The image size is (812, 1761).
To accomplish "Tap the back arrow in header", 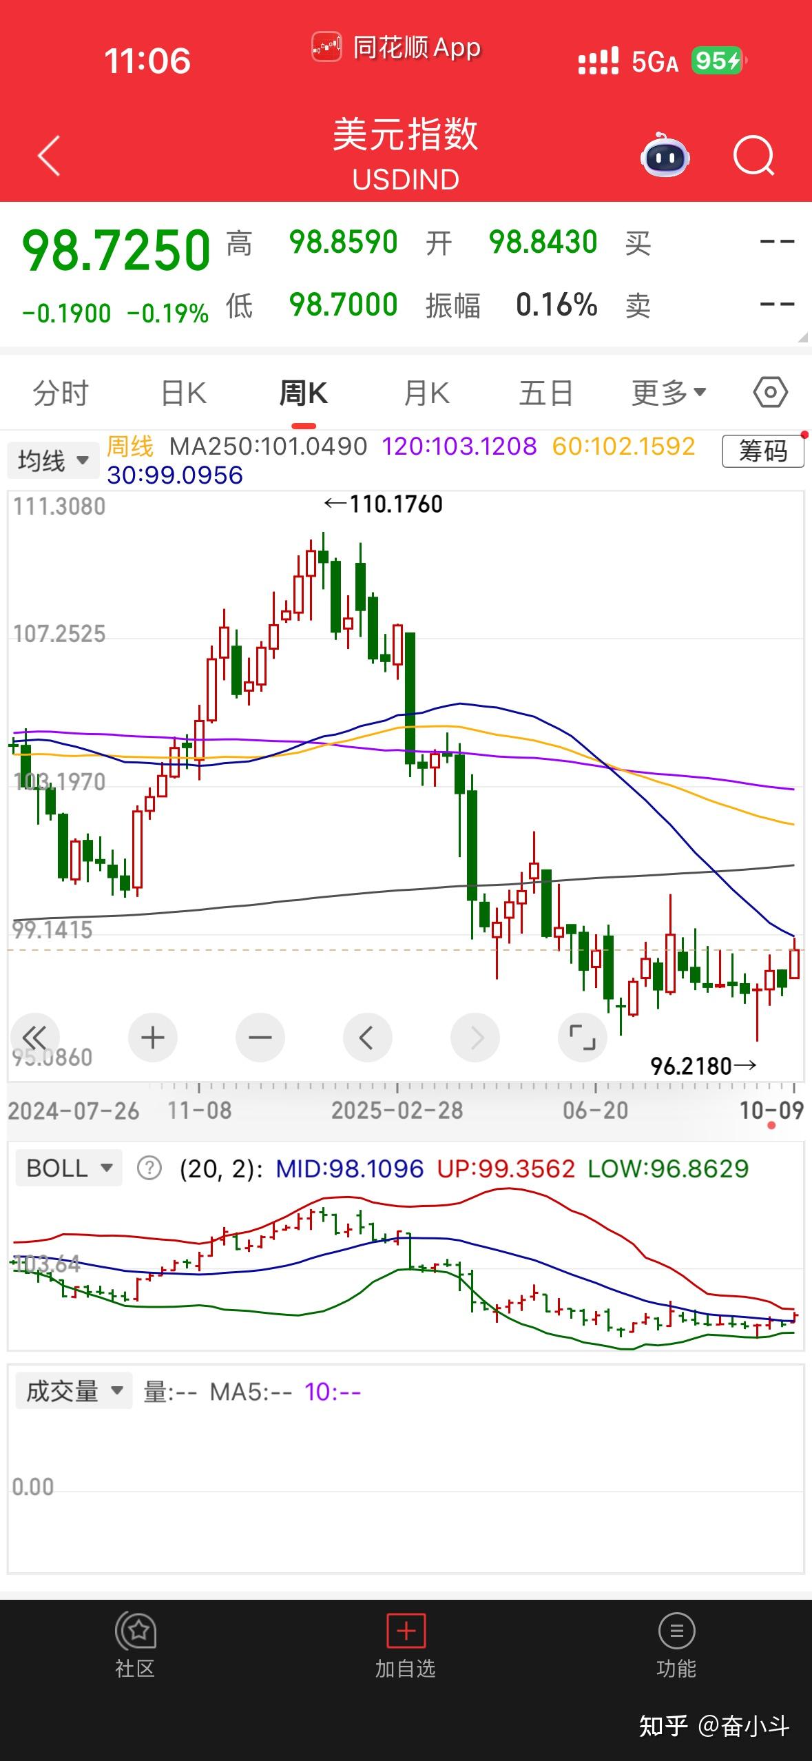I will click(49, 156).
